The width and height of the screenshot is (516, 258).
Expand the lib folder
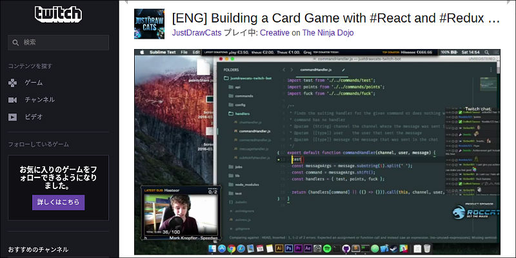[x=234, y=175]
